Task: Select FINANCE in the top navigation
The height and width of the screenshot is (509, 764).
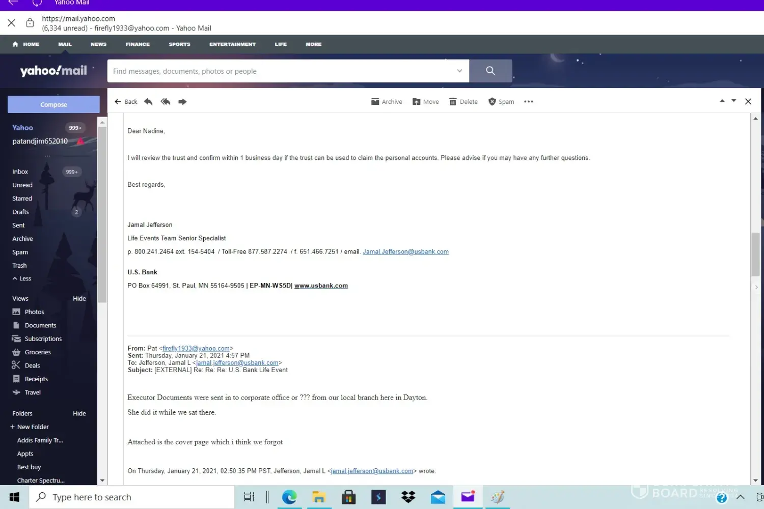Action: 138,44
